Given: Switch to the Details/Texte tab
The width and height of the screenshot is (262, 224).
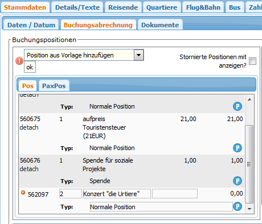Looking at the screenshot, I should pyautogui.click(x=77, y=7).
